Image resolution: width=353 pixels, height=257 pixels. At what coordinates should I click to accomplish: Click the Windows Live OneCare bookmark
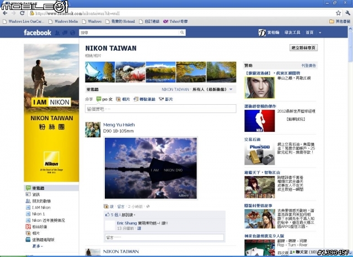point(24,22)
